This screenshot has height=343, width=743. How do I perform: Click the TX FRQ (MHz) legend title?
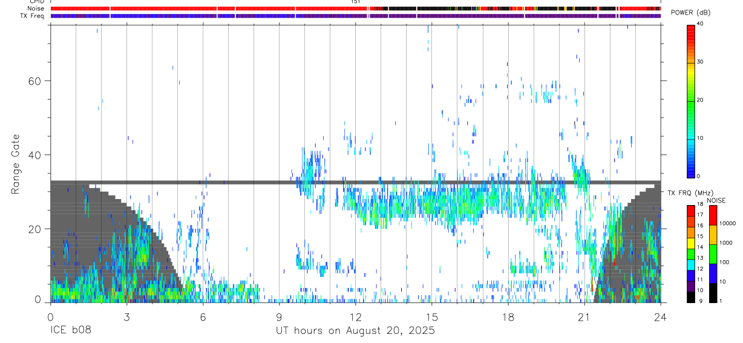click(691, 192)
